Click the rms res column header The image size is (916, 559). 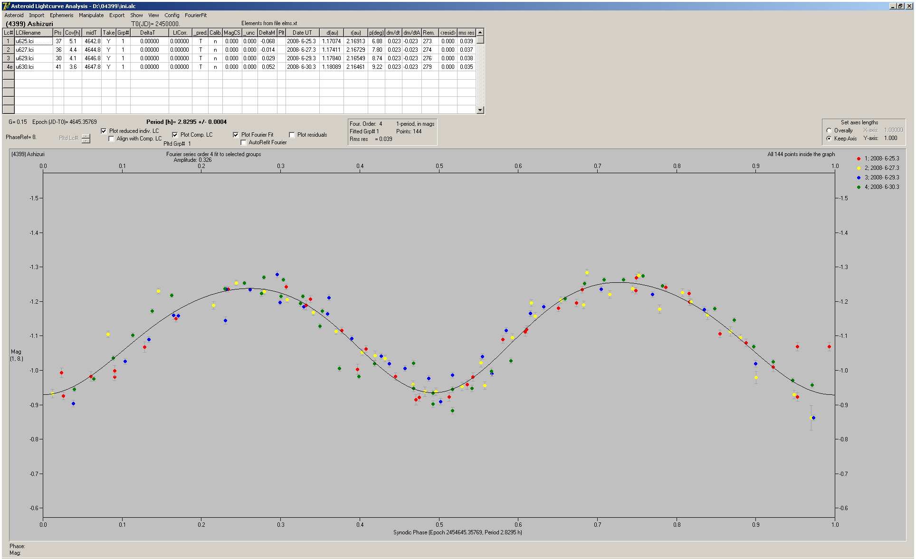466,33
